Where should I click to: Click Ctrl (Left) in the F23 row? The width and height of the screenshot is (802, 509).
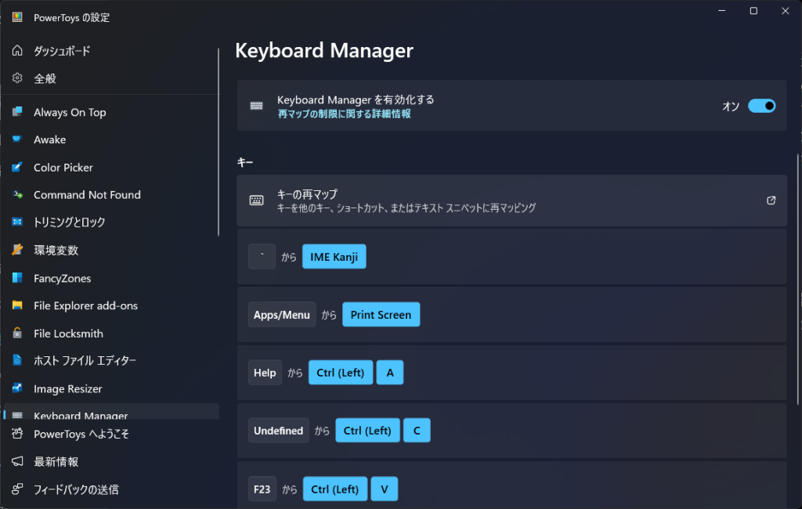(x=335, y=489)
